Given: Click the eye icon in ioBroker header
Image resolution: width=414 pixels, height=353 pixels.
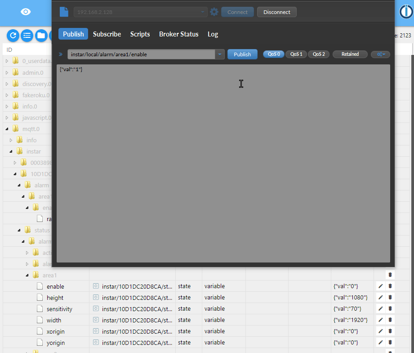Looking at the screenshot, I should 26,12.
